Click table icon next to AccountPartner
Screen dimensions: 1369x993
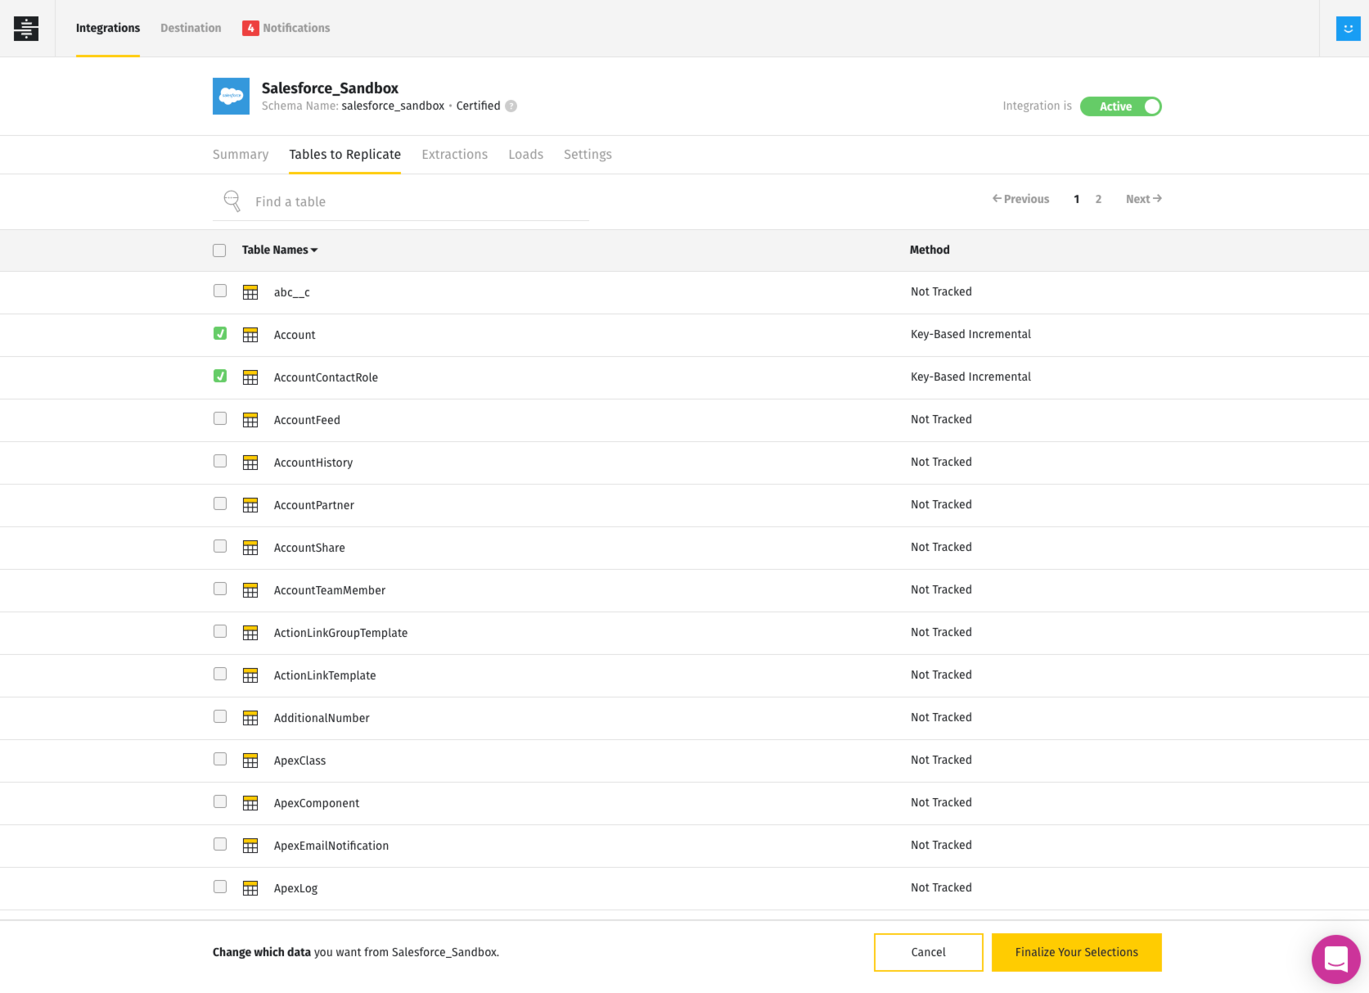coord(250,505)
